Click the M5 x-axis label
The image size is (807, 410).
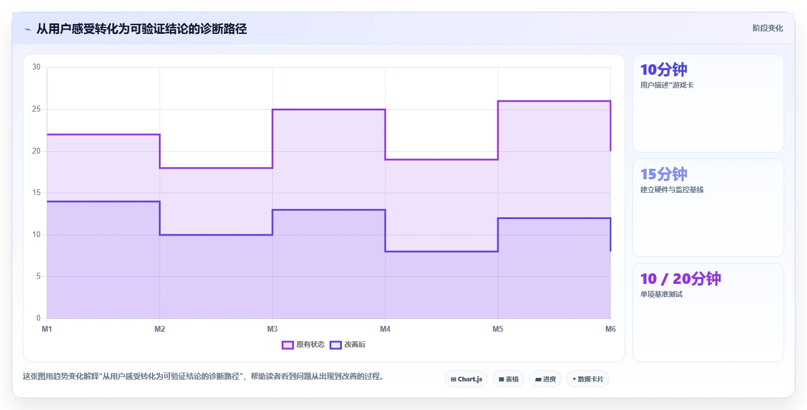point(498,329)
